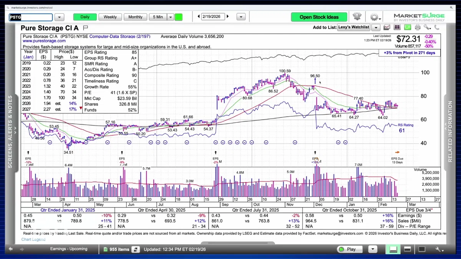This screenshot has height=259, width=461.
Task: Open the Play options dropdown
Action: tap(372, 249)
